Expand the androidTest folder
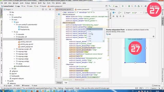Screen dimensions: 164x92 tap(10, 17)
